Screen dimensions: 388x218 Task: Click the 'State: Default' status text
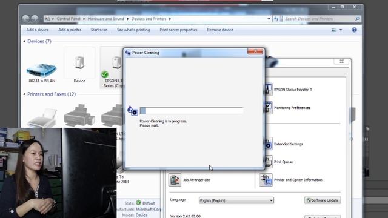140,203
